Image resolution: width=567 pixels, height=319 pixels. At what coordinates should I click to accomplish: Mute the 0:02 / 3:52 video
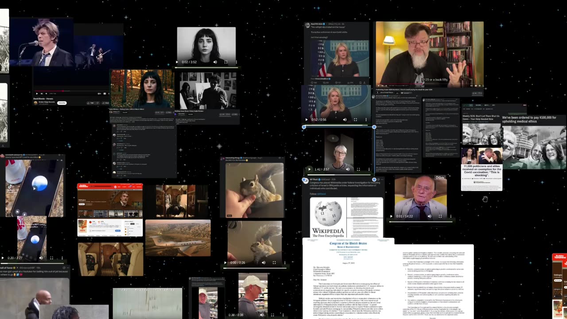pos(215,62)
